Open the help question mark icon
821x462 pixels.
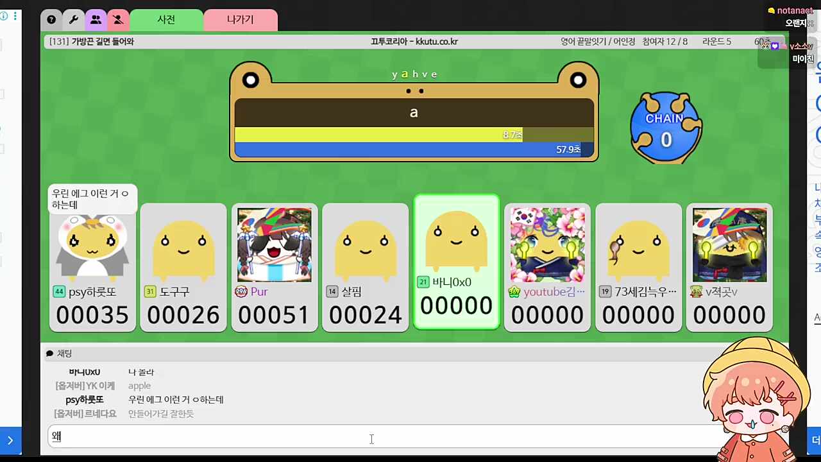coord(51,20)
